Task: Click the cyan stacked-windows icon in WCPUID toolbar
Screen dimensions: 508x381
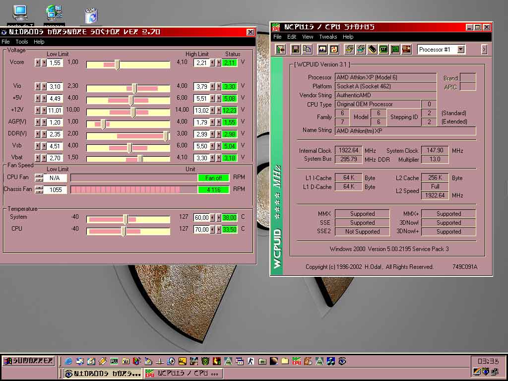Action: pyautogui.click(x=361, y=49)
